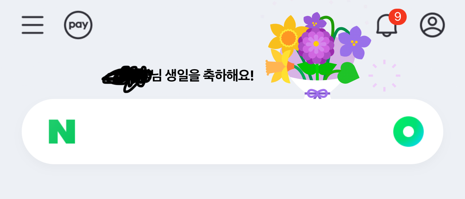The image size is (465, 199).
Task: Open the hamburger menu
Action: (x=33, y=25)
